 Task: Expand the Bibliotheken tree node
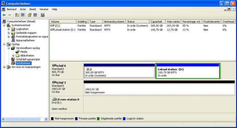(x=13, y=55)
